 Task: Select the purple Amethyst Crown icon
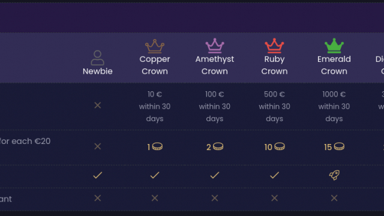[215, 46]
